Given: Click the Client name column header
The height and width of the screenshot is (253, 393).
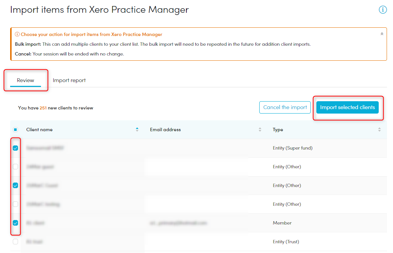Looking at the screenshot, I should 39,130.
